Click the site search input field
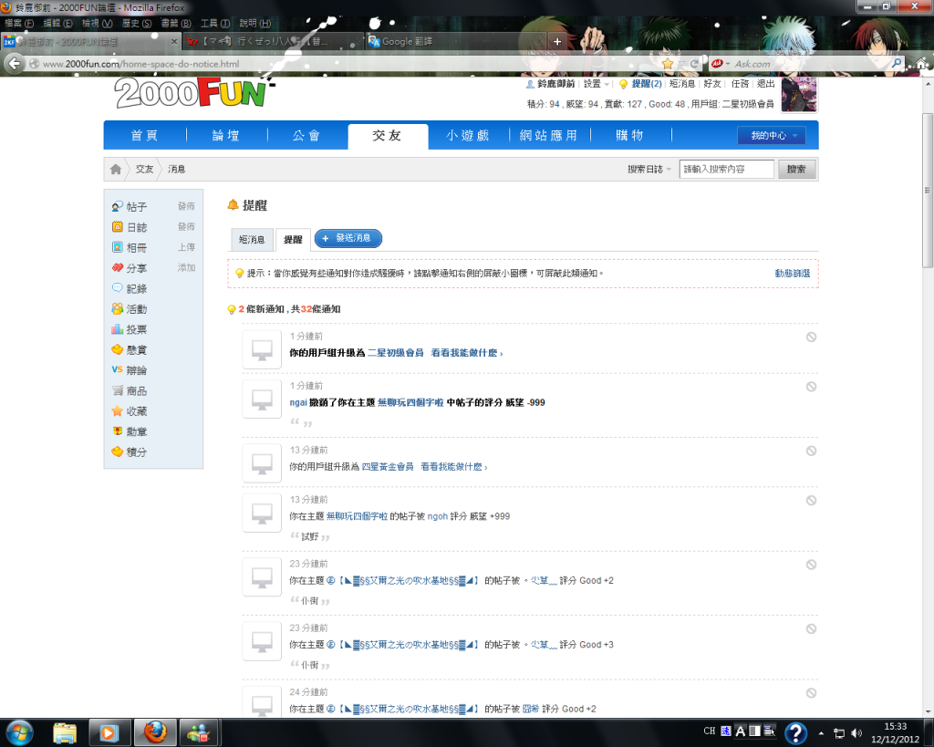The image size is (934, 747). tap(726, 170)
